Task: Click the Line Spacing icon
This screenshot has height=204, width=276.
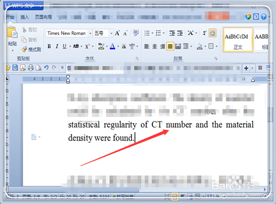Action: (x=186, y=46)
